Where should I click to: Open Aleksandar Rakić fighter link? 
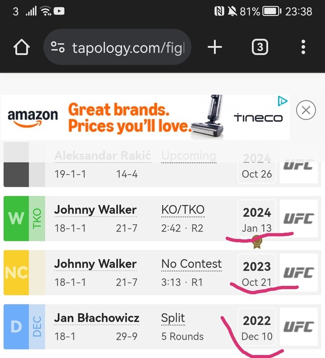click(x=102, y=156)
